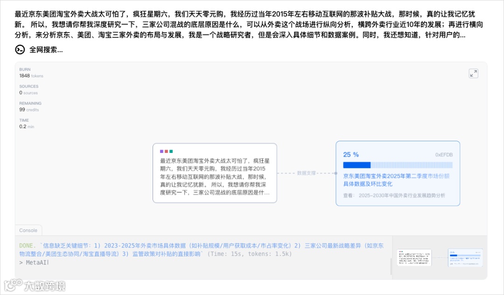Click the TIME 0.2 min stat
504x295 pixels.
click(x=27, y=123)
